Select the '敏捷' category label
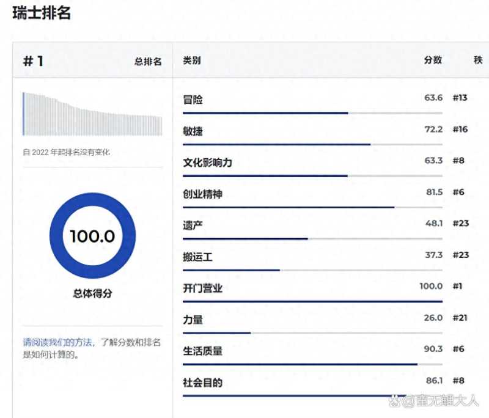Viewport: 489px width, 418px height. (x=193, y=131)
